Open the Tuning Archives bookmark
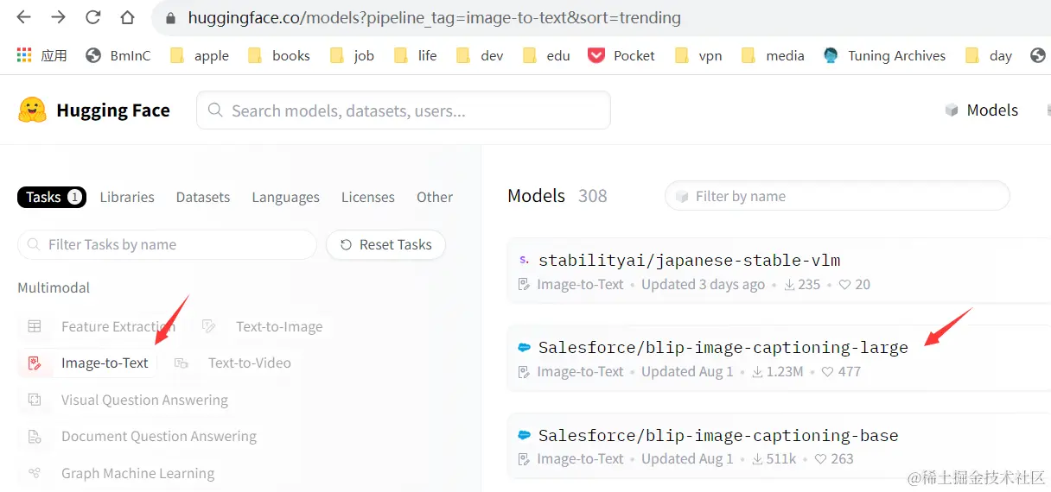This screenshot has height=492, width=1051. (x=884, y=55)
